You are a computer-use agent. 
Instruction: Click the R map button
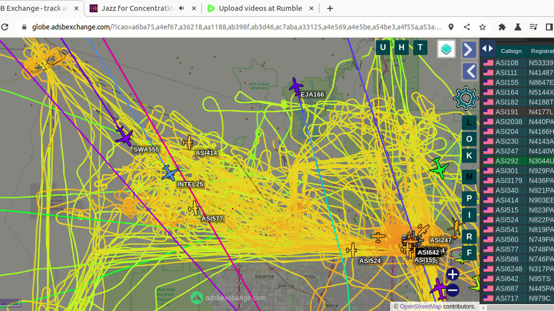point(469,237)
